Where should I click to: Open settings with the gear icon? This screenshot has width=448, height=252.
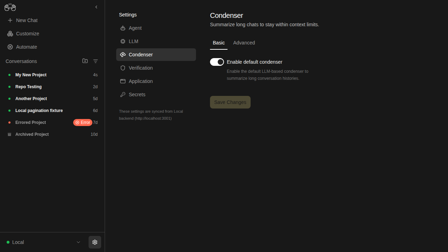95,242
